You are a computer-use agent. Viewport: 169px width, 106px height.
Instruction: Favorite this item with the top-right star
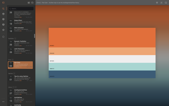[157, 3]
